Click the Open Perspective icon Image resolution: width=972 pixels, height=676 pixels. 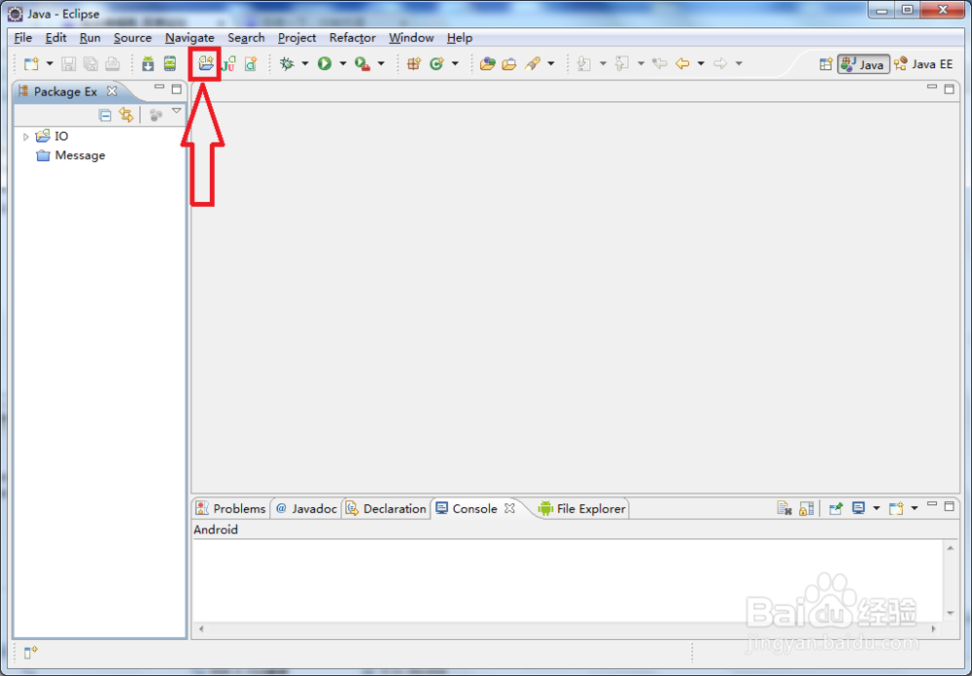(x=825, y=64)
